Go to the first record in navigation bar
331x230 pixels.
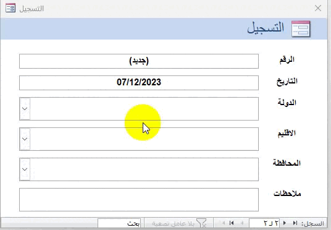click(x=295, y=223)
